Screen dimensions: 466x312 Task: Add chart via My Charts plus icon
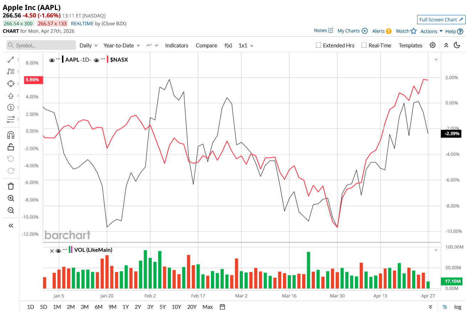pos(365,31)
